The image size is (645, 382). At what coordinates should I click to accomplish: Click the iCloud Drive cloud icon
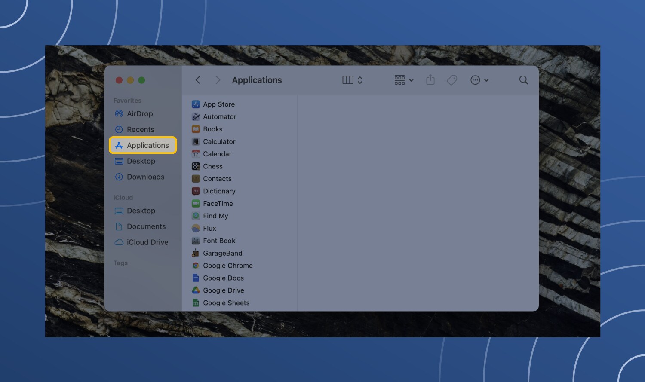coord(119,242)
